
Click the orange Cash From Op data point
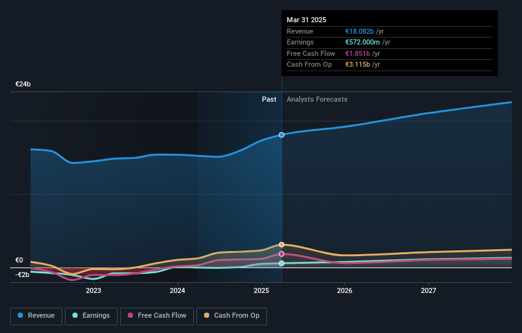[282, 245]
